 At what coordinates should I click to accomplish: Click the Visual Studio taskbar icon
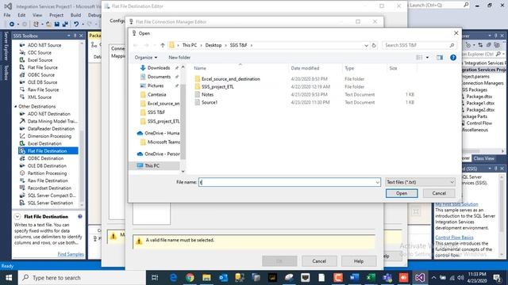tap(420, 278)
